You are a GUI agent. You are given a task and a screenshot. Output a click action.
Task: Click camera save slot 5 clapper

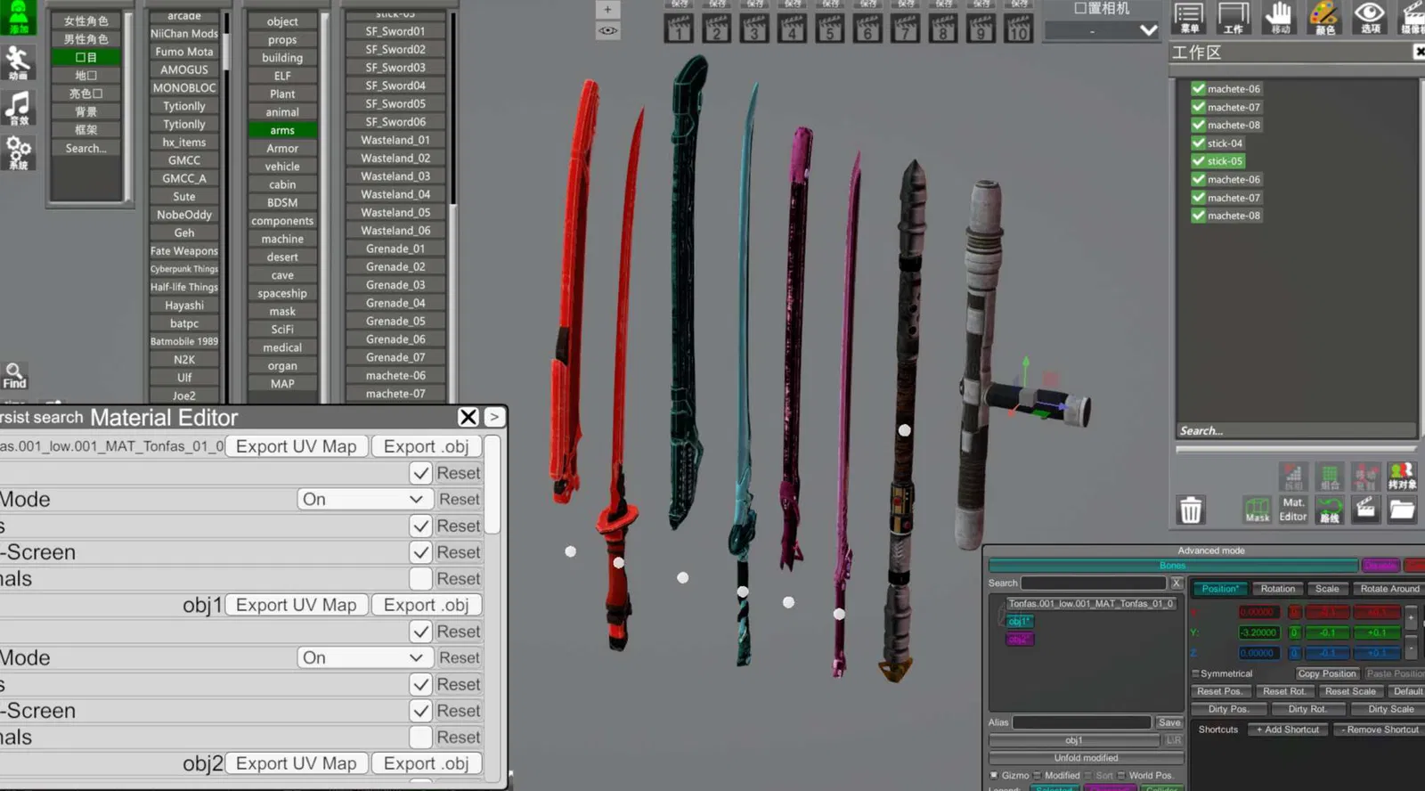coord(830,28)
